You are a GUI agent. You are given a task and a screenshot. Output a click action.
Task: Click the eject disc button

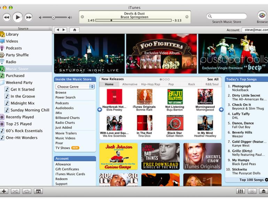[x=263, y=191]
